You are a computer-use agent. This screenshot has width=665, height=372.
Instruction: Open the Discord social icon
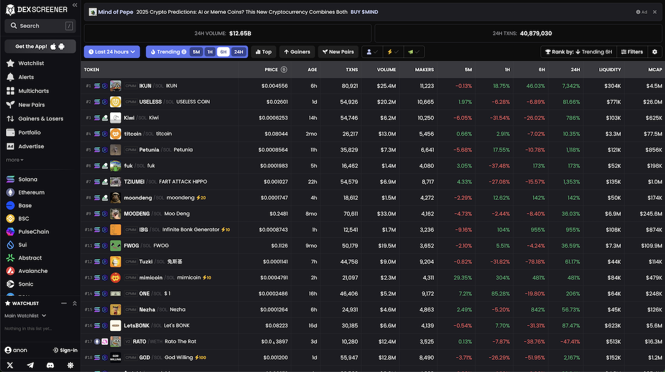[50, 365]
